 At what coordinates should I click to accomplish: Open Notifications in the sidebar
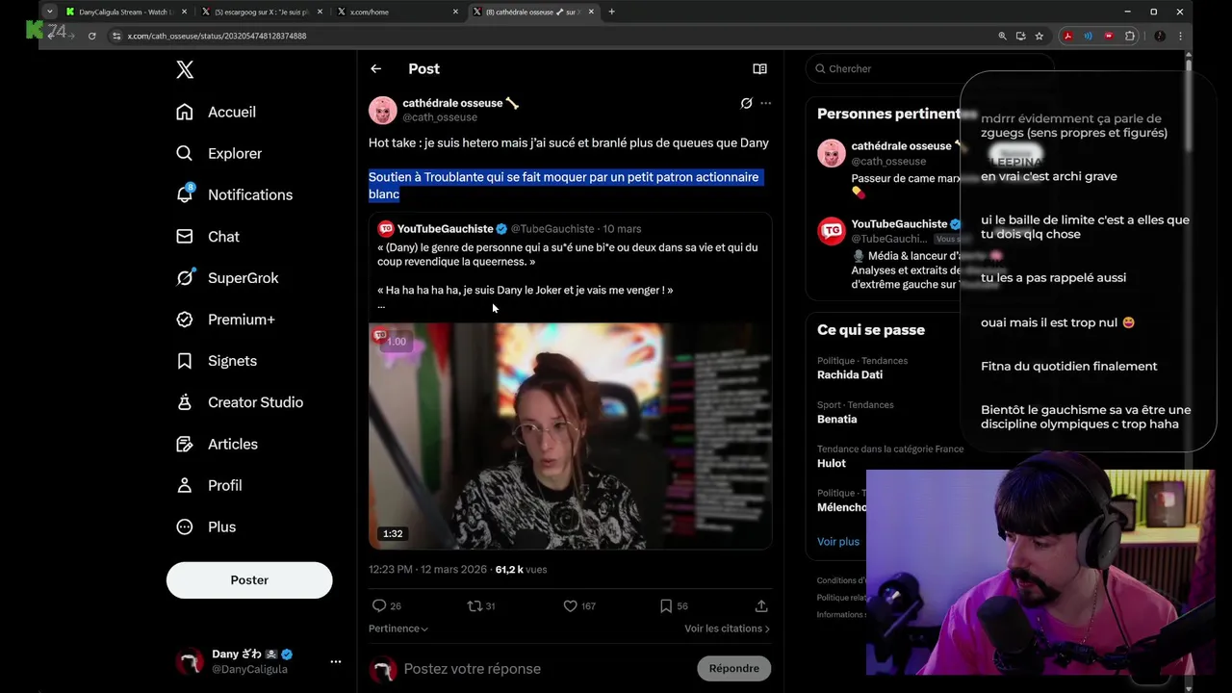(x=237, y=194)
